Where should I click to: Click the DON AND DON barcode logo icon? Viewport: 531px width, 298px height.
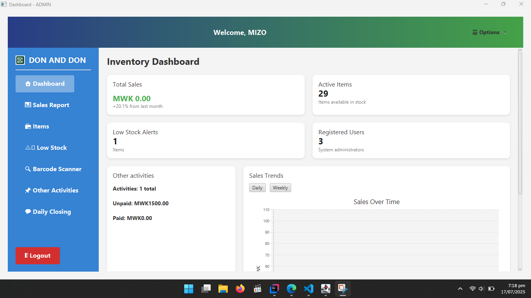pyautogui.click(x=20, y=60)
